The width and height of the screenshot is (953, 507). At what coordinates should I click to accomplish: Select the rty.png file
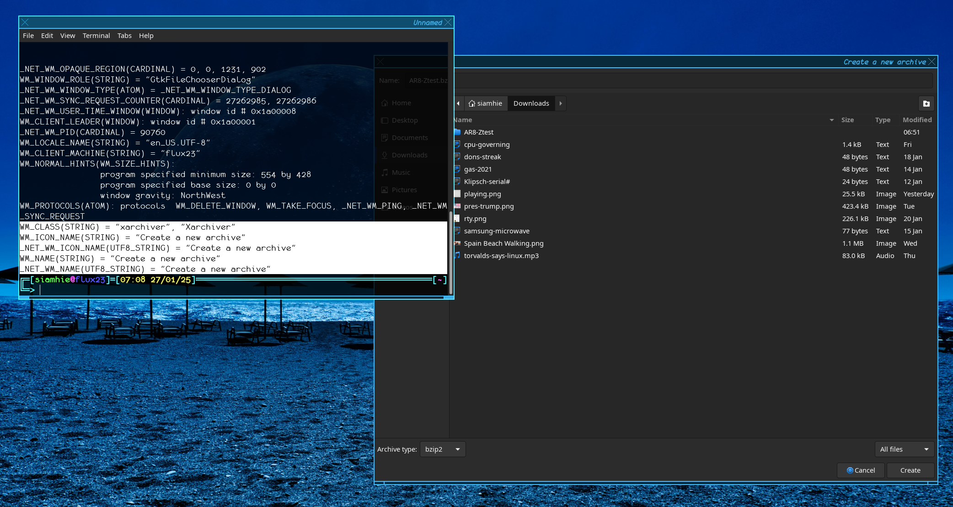[x=475, y=219]
